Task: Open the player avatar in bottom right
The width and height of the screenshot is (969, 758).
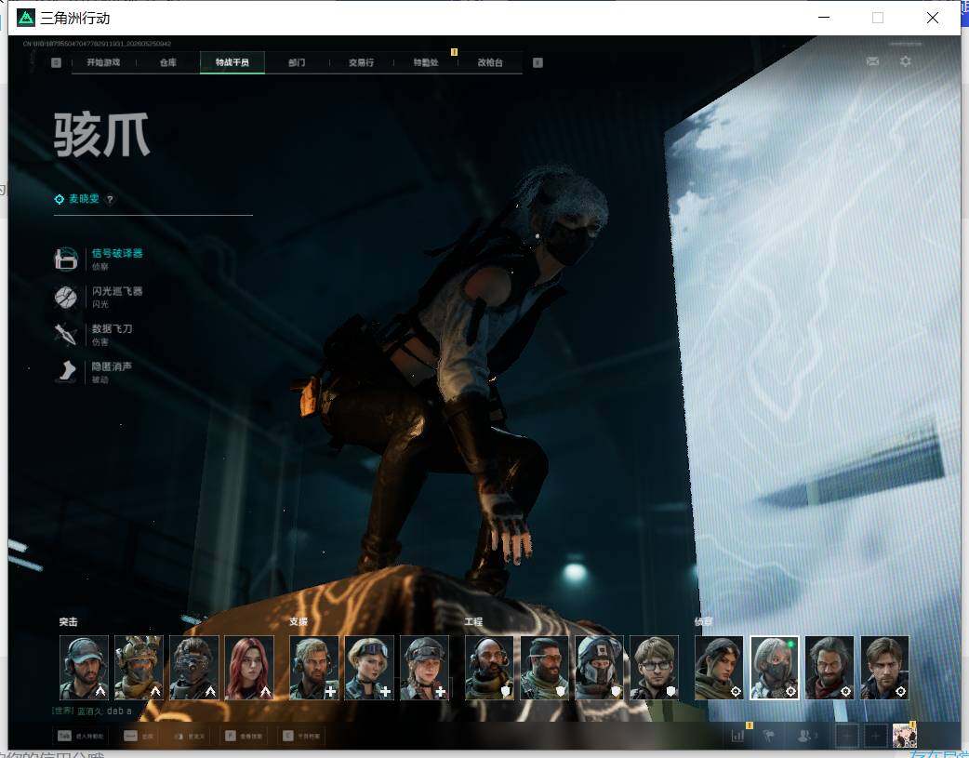Action: coord(905,736)
